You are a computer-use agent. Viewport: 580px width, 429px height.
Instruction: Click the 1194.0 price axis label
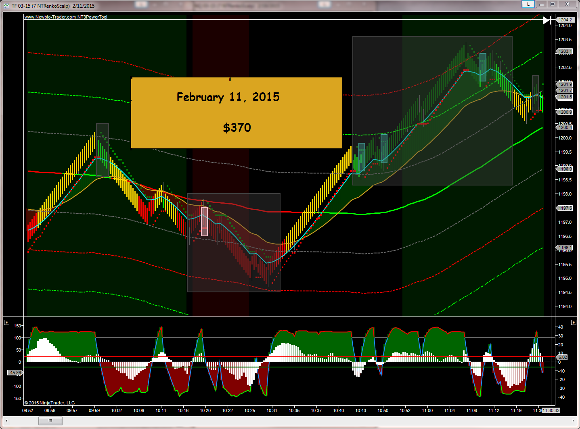pyautogui.click(x=565, y=306)
